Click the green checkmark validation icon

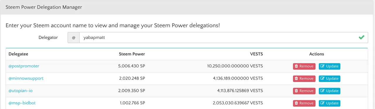[362, 37]
